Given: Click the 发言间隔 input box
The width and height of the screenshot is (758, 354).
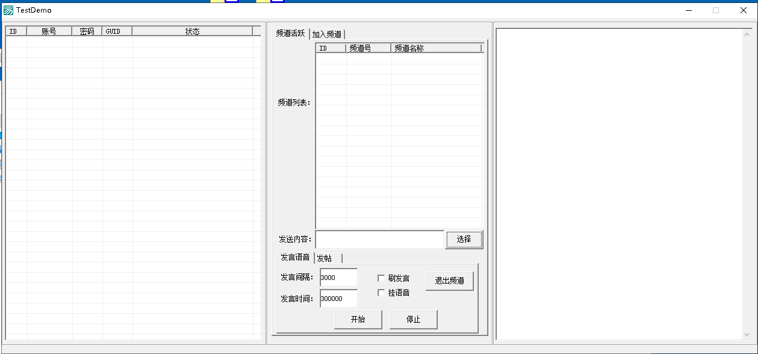Looking at the screenshot, I should pyautogui.click(x=338, y=278).
